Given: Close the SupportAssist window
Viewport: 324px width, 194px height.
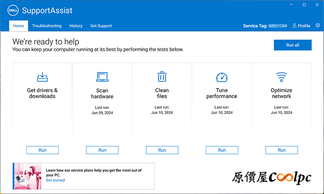Looking at the screenshot, I should 317,4.
